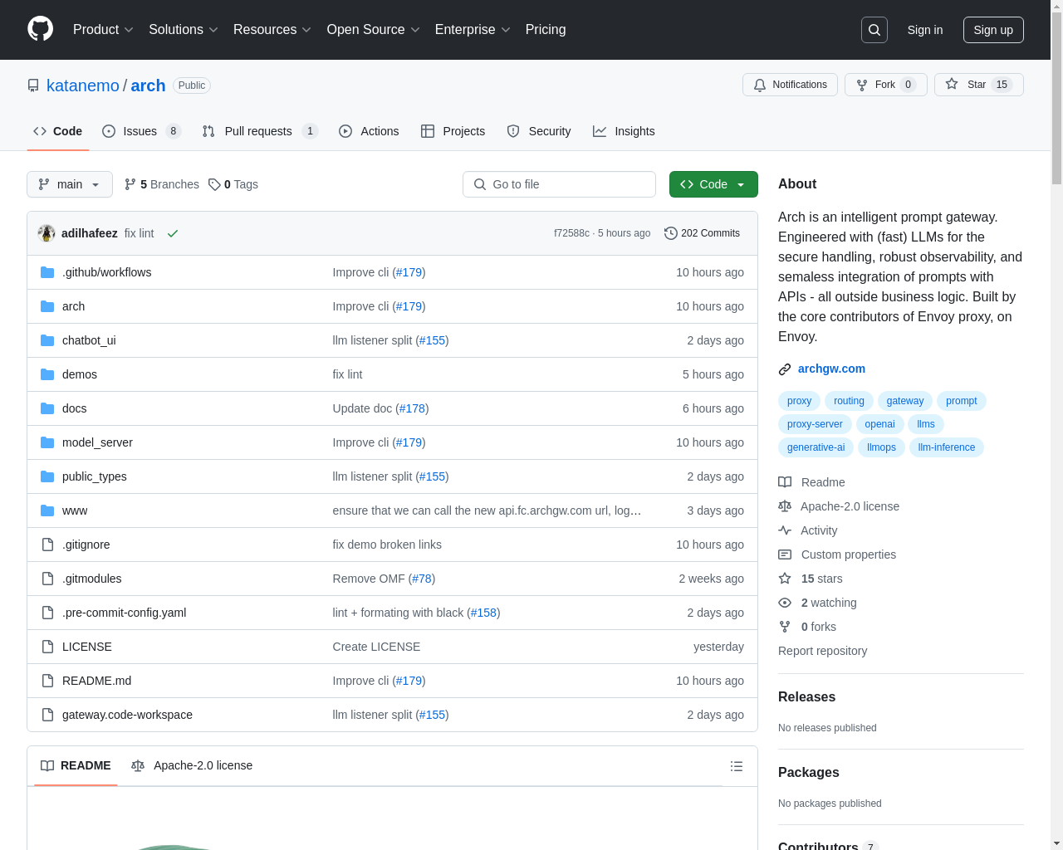The image size is (1063, 850).
Task: Click the search magnifier icon in header
Action: click(874, 30)
